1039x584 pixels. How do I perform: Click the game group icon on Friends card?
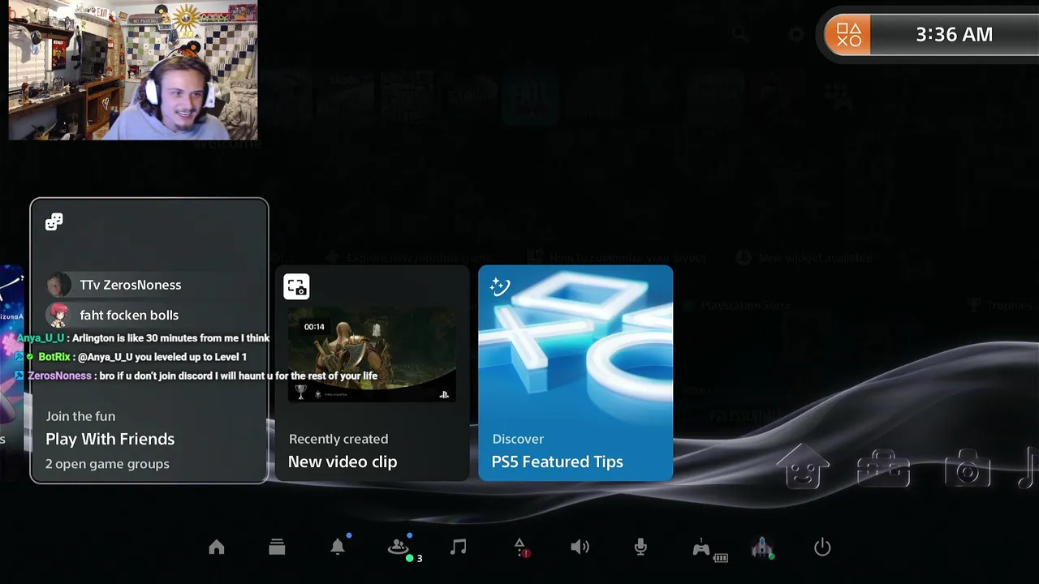coord(54,221)
